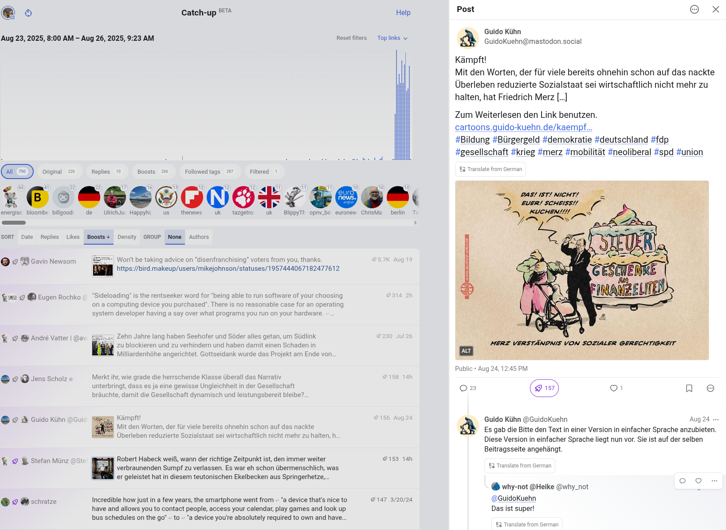This screenshot has width=726, height=530.
Task: Filter by BlippyTh avatar
Action: (295, 197)
